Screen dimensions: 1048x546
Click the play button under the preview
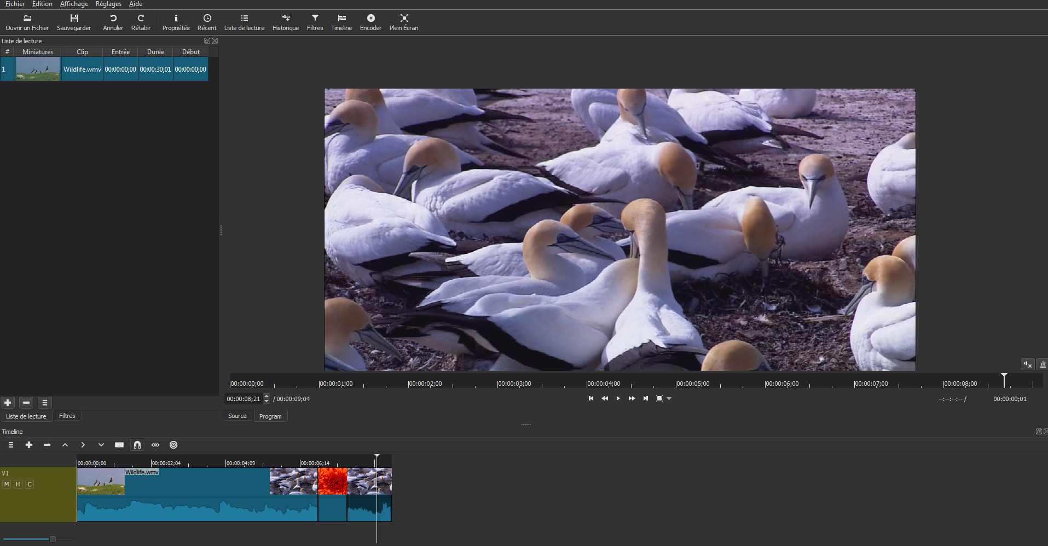coord(618,398)
